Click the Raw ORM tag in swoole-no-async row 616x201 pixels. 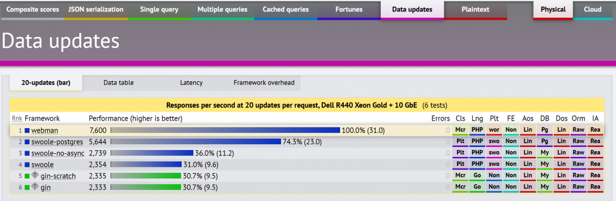578,153
